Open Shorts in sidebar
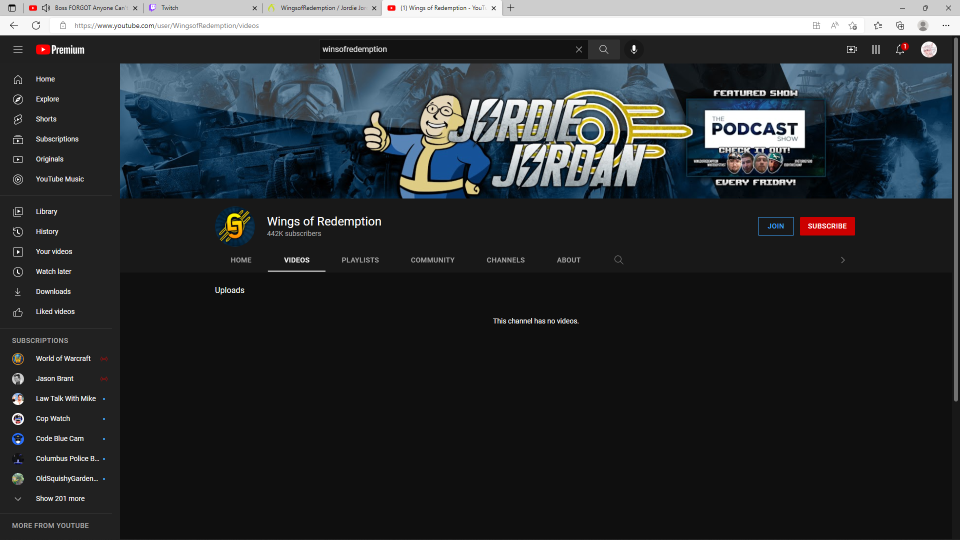The image size is (960, 540). 56,119
